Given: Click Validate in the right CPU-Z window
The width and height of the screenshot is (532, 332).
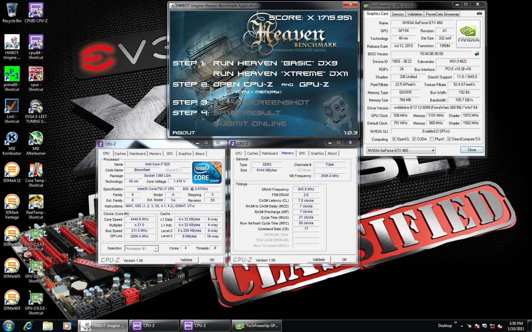Looking at the screenshot, I should tap(319, 260).
